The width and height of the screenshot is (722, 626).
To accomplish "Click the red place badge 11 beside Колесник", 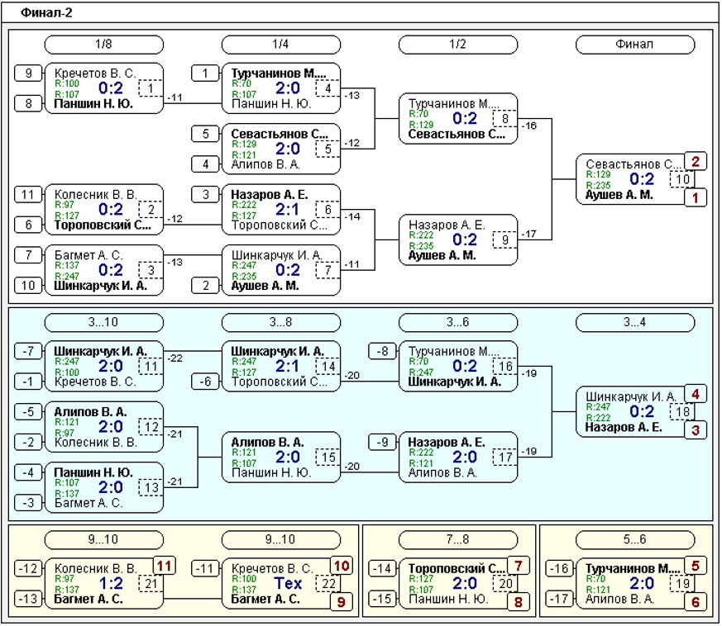I will 165,566.
